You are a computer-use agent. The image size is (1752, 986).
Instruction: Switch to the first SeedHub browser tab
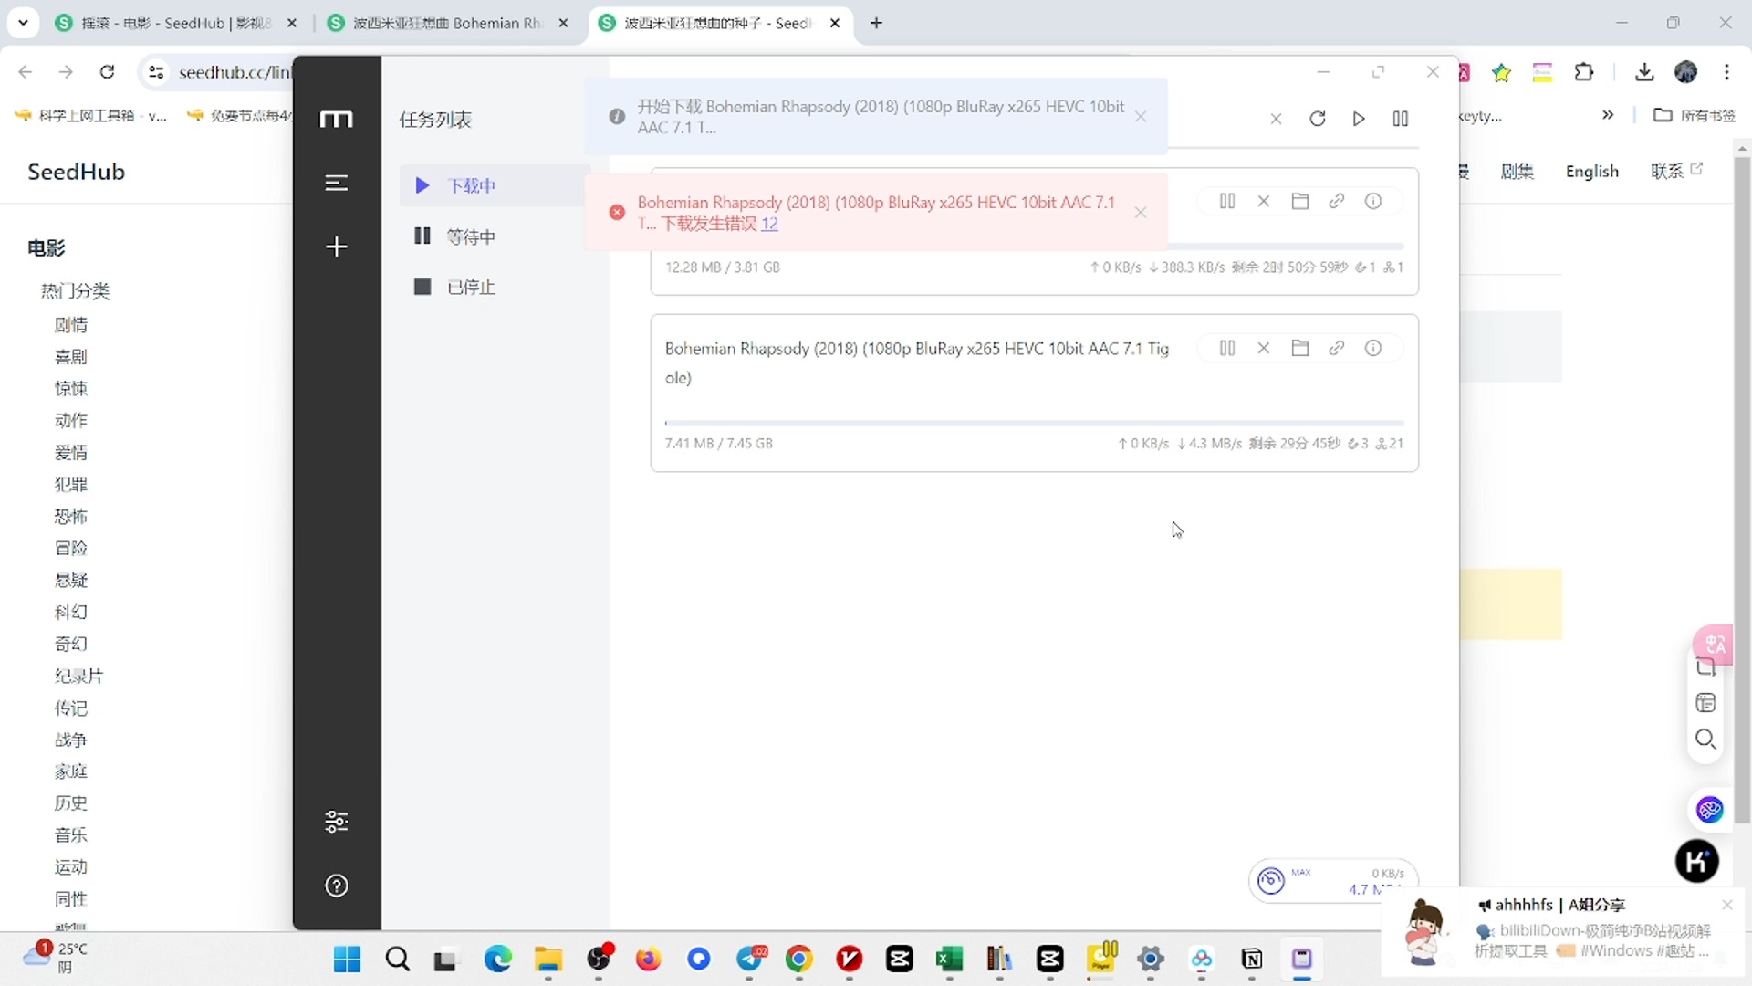(175, 23)
